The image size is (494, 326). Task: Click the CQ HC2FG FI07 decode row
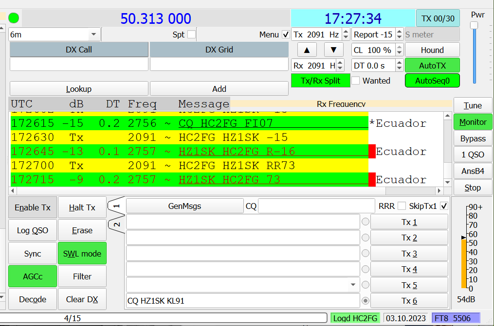pyautogui.click(x=189, y=123)
